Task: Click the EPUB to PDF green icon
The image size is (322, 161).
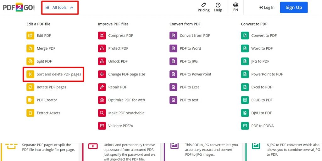Action: coord(245,100)
